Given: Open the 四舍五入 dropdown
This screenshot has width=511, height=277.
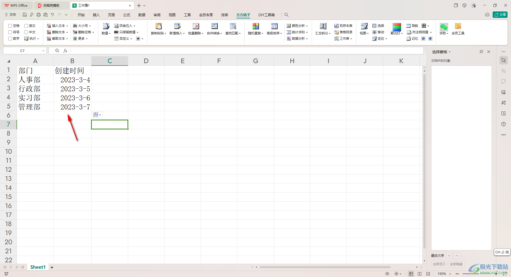Looking at the screenshot, I should (125, 26).
